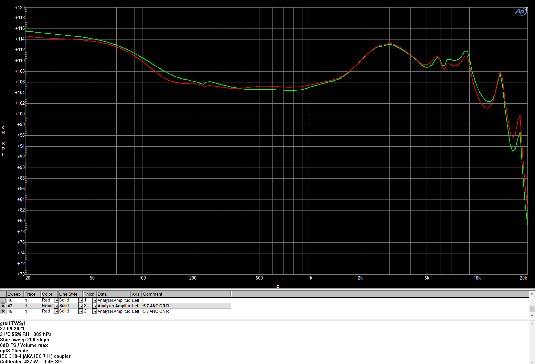Image resolution: width=535 pixels, height=364 pixels.
Task: Select the 'Green' color value of sweep 47
Action: [x=47, y=306]
